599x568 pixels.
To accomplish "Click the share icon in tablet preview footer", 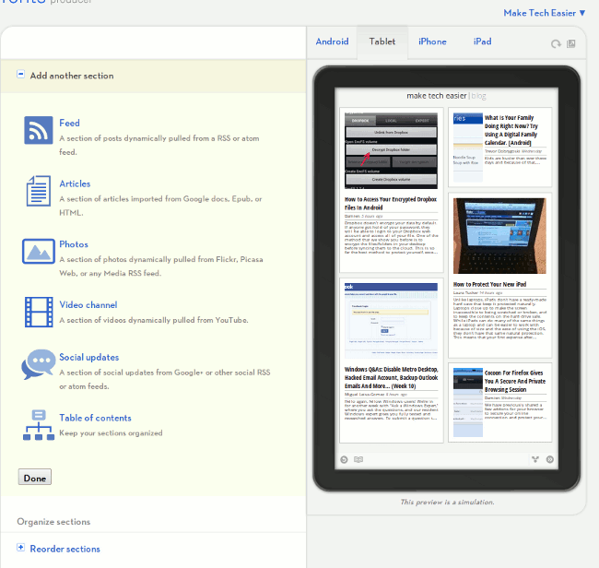I will pyautogui.click(x=535, y=459).
